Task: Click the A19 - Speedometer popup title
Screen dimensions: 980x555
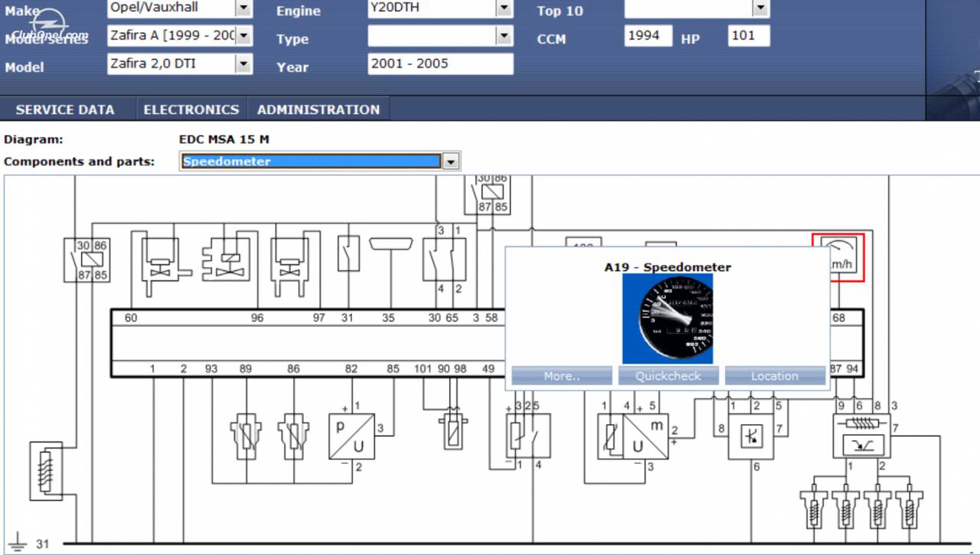Action: (x=668, y=267)
